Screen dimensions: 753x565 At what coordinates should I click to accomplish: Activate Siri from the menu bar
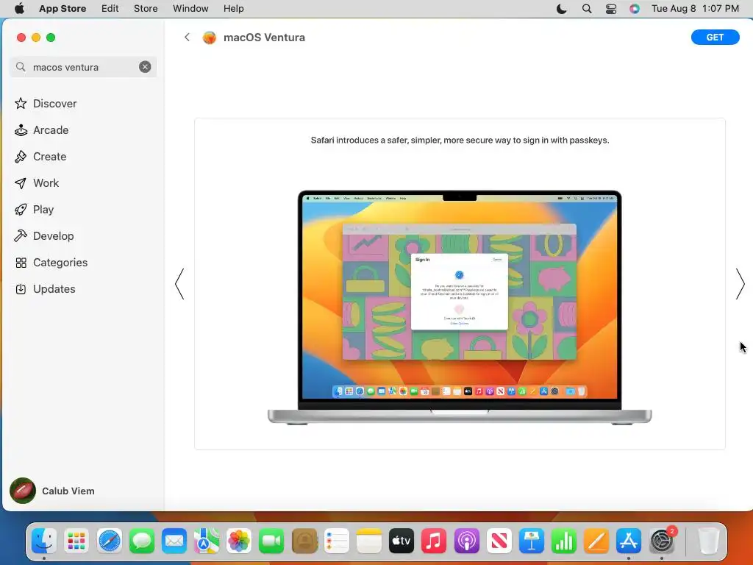[x=635, y=9]
